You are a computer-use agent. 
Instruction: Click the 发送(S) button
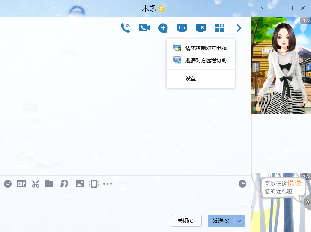click(x=221, y=221)
